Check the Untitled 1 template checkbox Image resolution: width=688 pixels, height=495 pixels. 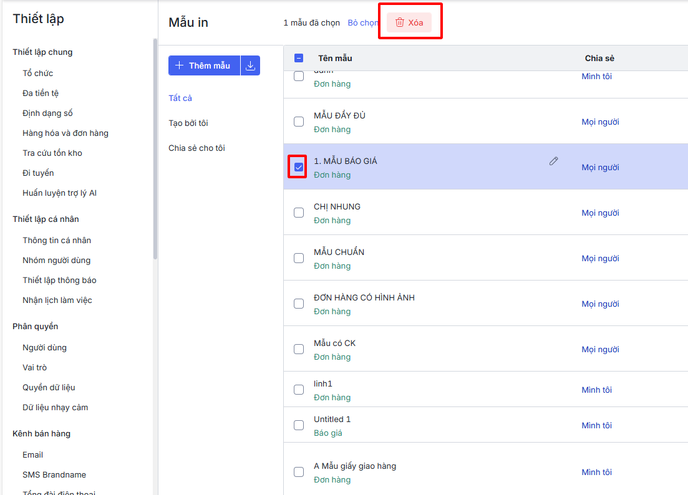[299, 425]
